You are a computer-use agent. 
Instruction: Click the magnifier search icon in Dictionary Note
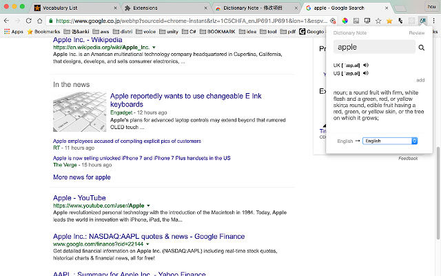point(421,48)
